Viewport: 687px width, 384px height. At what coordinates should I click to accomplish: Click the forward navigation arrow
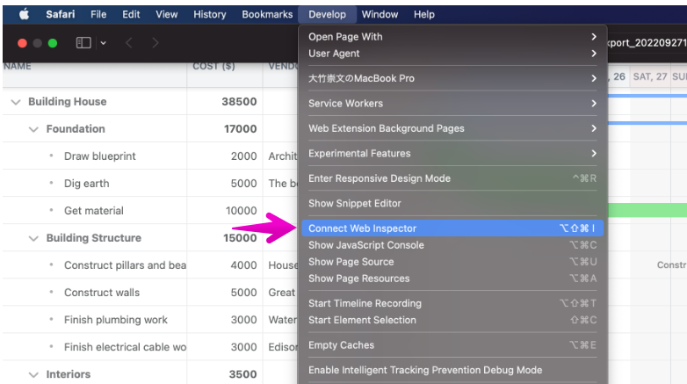(155, 42)
